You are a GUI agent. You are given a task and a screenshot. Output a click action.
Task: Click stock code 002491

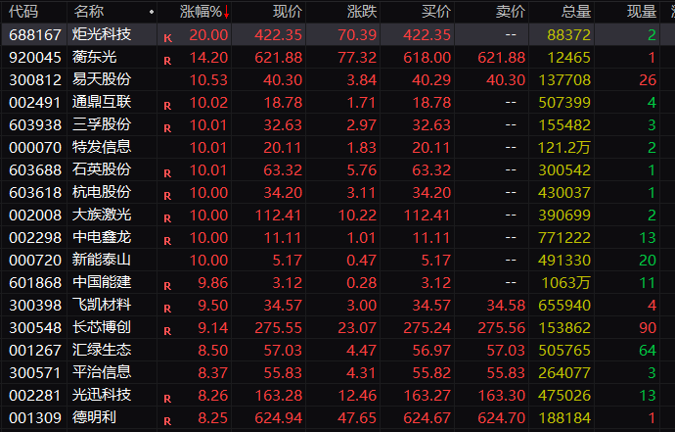point(35,103)
